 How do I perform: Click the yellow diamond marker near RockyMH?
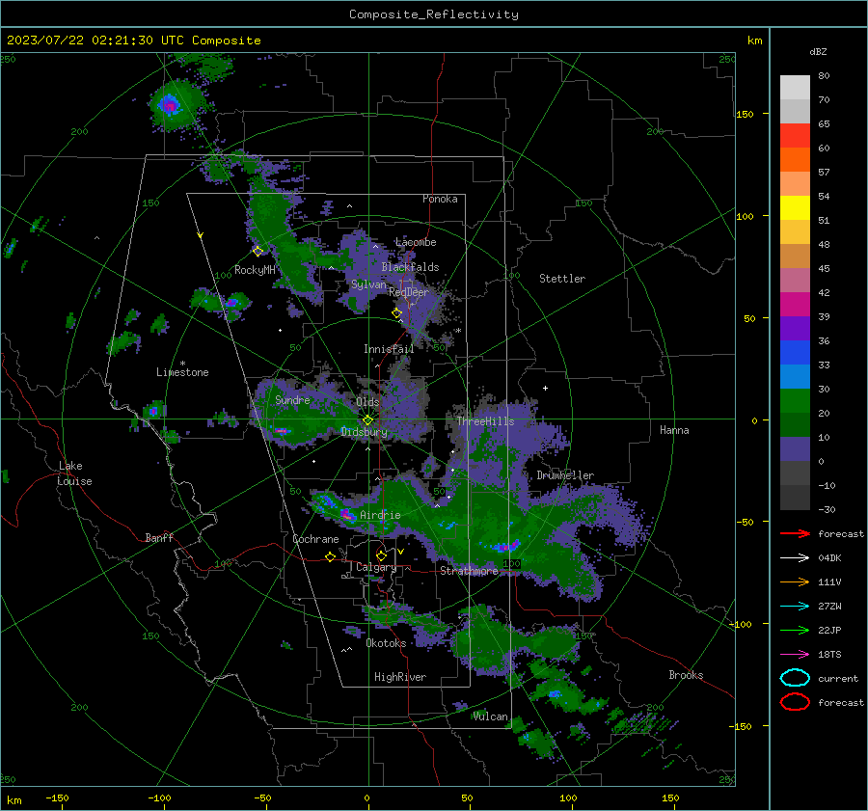point(258,252)
